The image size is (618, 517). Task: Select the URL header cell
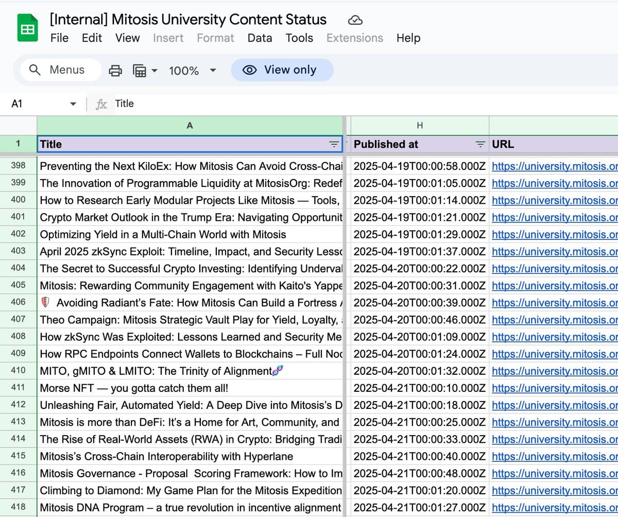click(554, 144)
